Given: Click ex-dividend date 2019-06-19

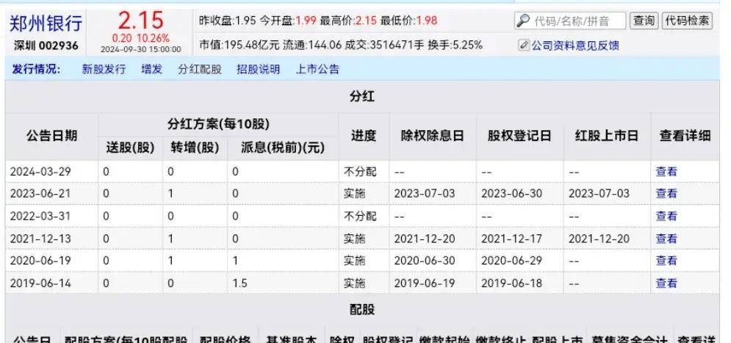Looking at the screenshot, I should (x=424, y=283).
